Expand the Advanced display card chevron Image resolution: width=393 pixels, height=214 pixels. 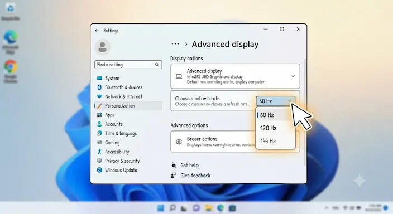click(x=293, y=76)
